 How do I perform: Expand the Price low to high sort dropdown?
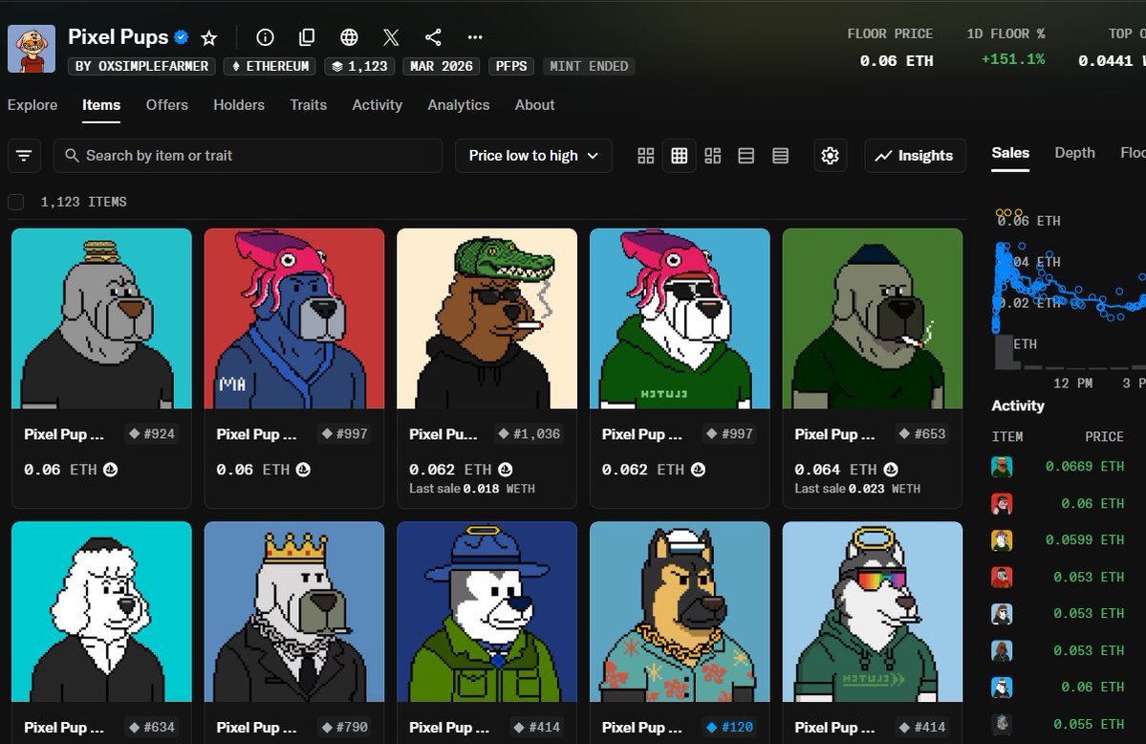533,156
